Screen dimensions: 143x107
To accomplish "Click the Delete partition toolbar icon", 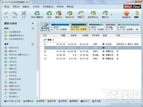I will (59, 13).
